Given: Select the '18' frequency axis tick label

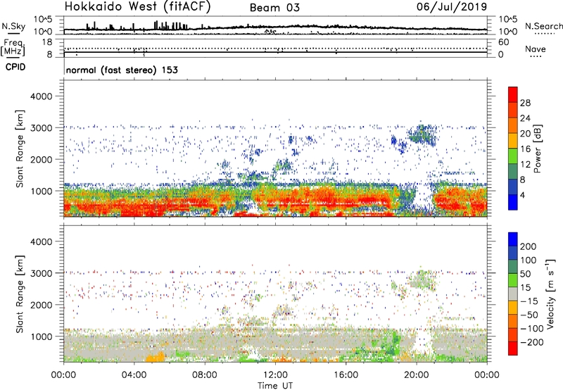Looking at the screenshot, I should click(x=47, y=42).
